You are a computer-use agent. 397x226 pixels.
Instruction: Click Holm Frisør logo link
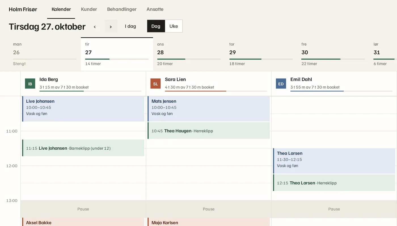click(x=23, y=9)
